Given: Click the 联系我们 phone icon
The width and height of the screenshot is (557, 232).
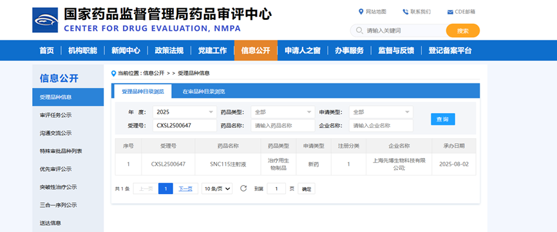Looking at the screenshot, I should (x=405, y=12).
